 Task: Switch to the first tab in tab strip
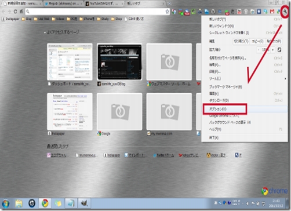tap(22, 3)
